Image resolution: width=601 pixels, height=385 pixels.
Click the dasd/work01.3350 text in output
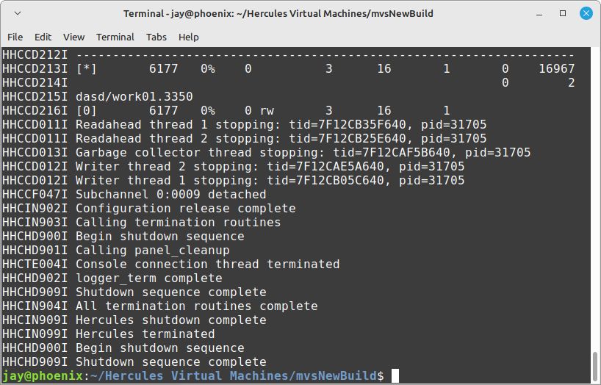pos(134,97)
